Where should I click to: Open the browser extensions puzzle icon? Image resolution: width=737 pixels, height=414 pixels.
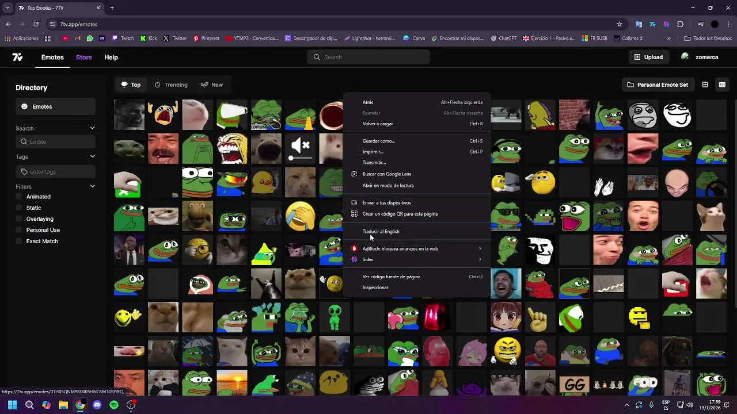(681, 24)
